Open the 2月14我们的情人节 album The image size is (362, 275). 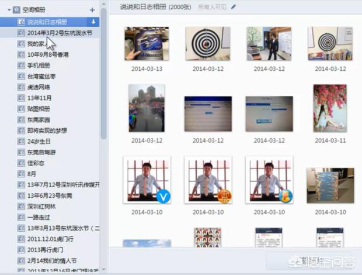[x=52, y=261]
